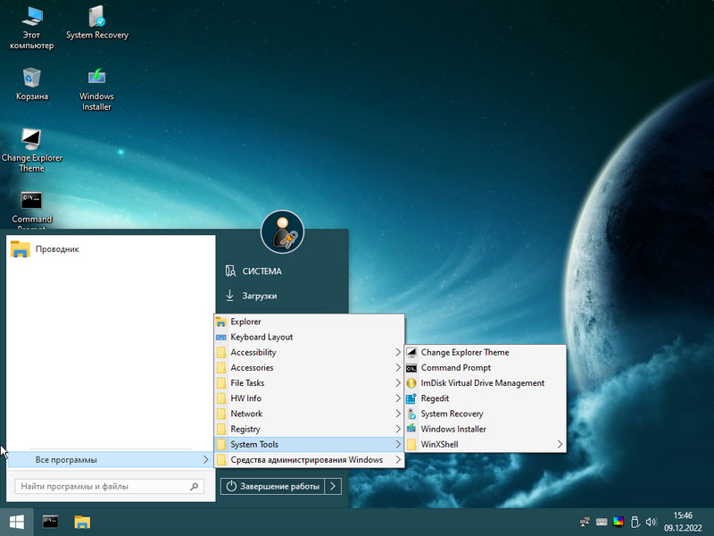Expand the WinXShell submenu folder
Image resolution: width=714 pixels, height=536 pixels.
tap(486, 444)
